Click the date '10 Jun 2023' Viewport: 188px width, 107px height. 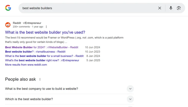point(92,51)
